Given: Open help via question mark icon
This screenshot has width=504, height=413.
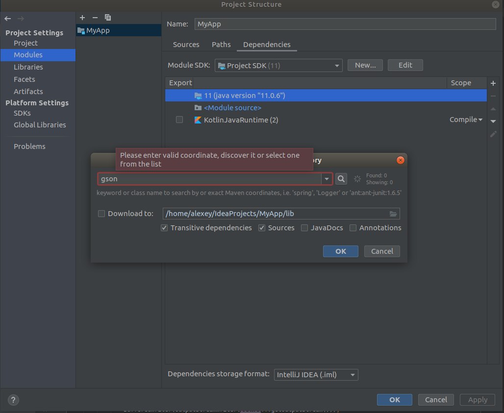Looking at the screenshot, I should coord(13,400).
